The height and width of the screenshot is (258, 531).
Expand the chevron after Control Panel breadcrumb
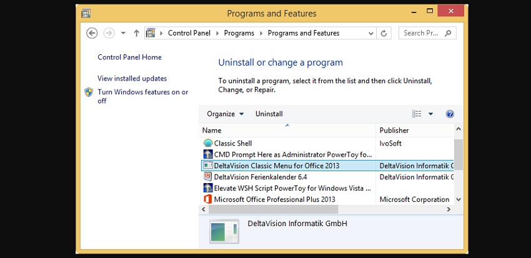(217, 33)
